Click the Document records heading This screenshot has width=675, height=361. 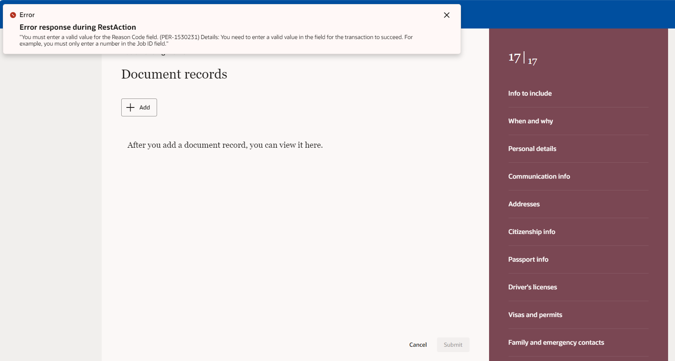click(174, 74)
